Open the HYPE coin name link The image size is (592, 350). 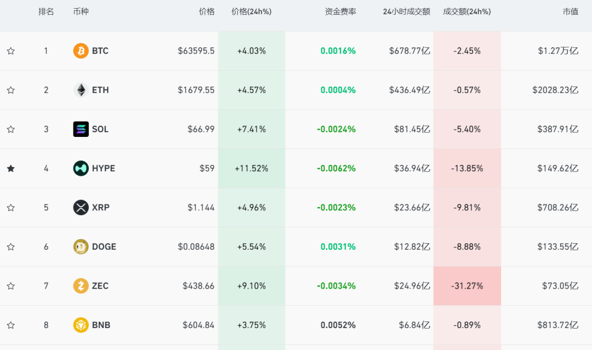tap(104, 169)
